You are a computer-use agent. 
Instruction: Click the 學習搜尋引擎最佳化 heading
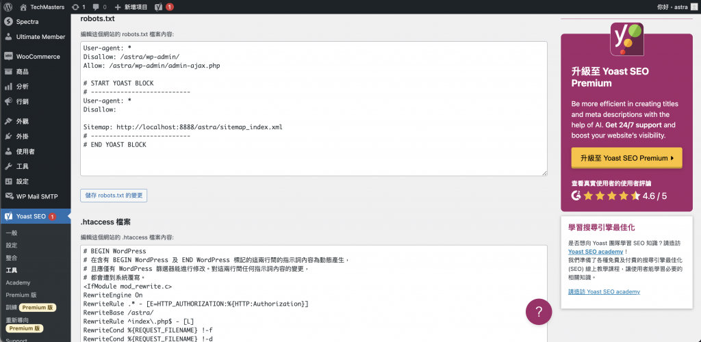pyautogui.click(x=602, y=227)
